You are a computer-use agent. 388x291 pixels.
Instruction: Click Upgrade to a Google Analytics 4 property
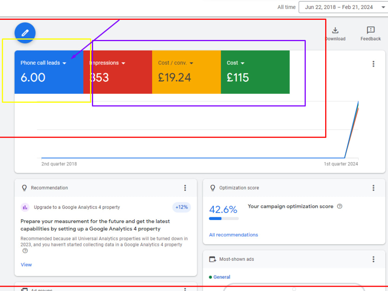pos(77,207)
